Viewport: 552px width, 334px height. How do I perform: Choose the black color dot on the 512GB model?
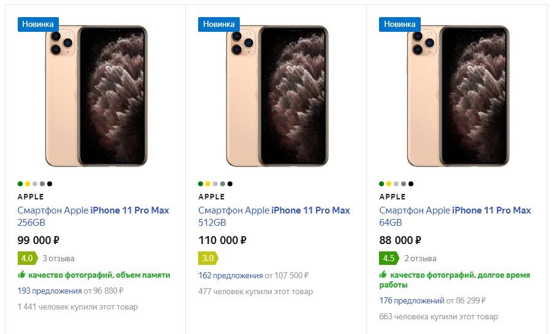click(230, 184)
